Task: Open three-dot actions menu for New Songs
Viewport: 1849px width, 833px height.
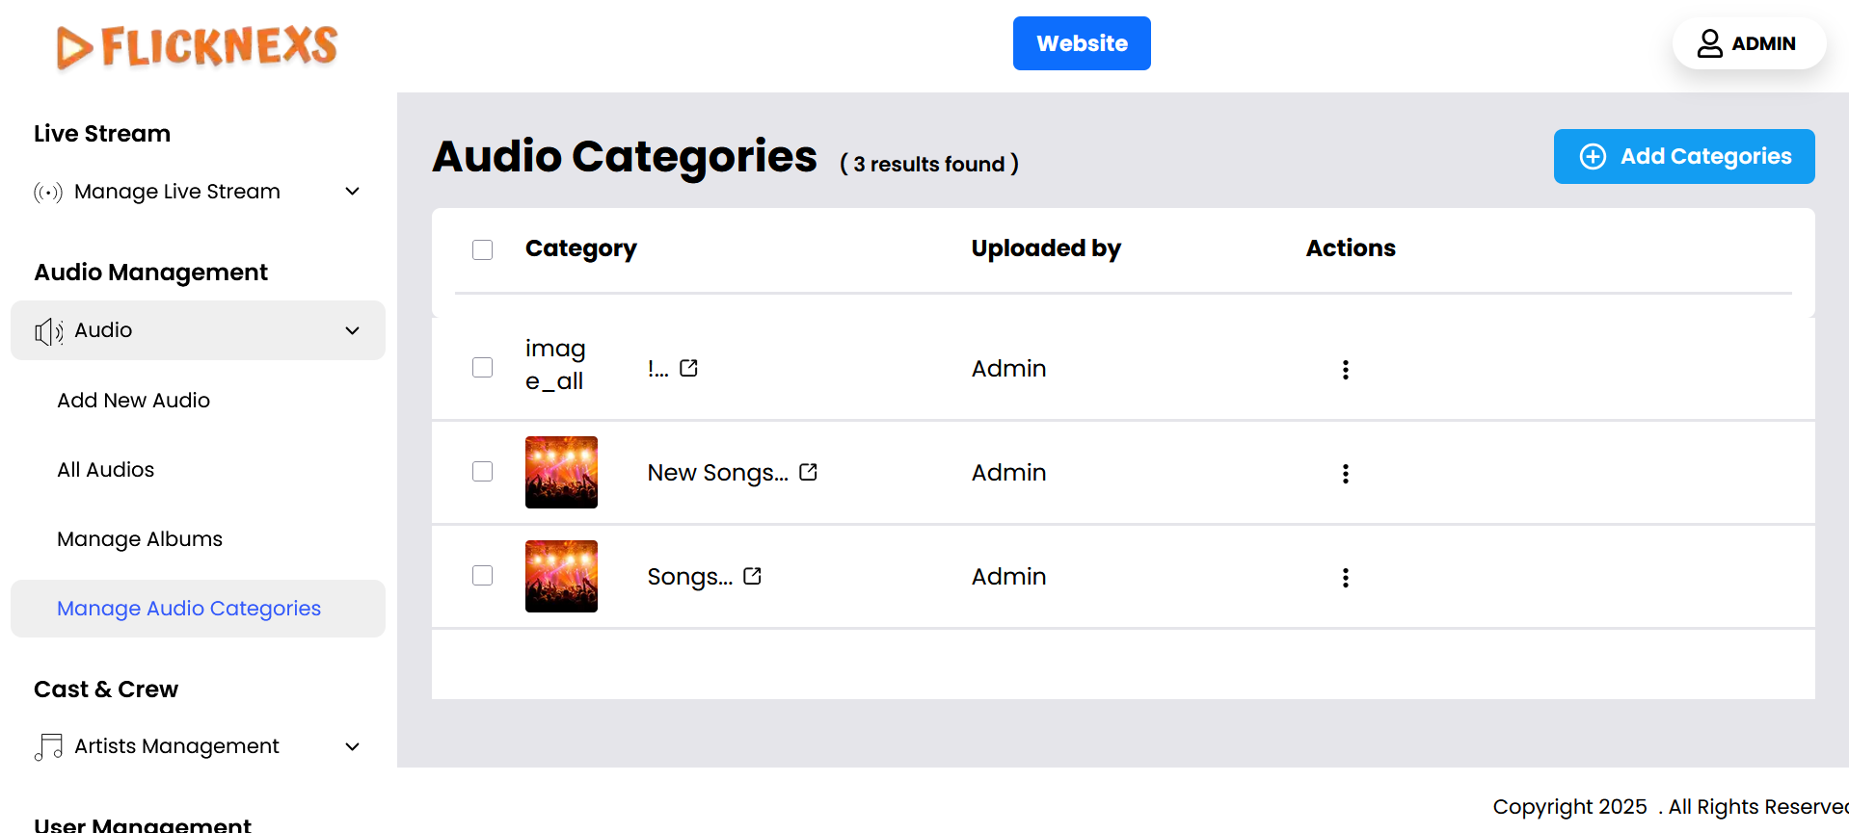Action: (1345, 473)
